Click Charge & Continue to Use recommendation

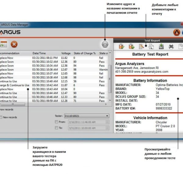tap(15, 85)
